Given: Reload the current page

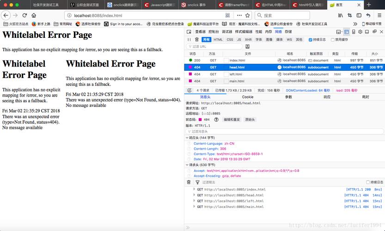Looking at the screenshot, I should pos(24,15).
